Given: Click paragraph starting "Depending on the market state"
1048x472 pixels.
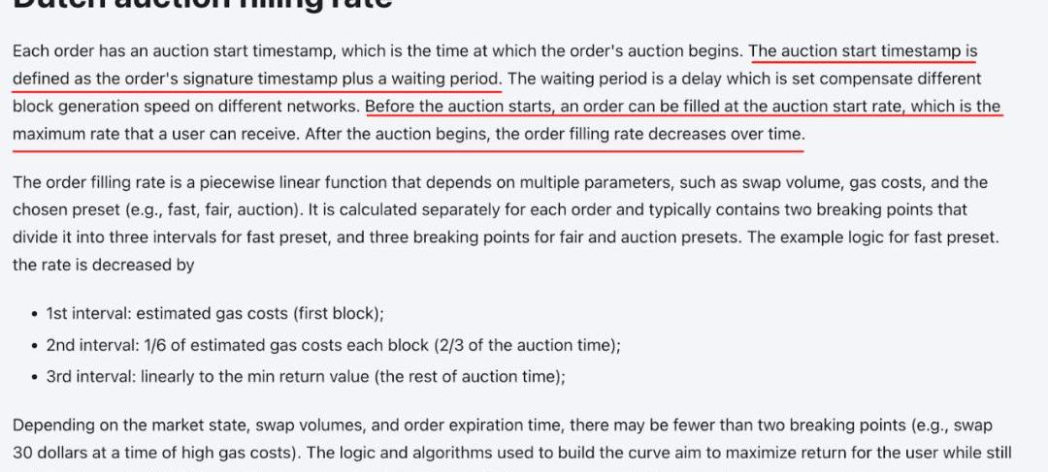Looking at the screenshot, I should (511, 439).
